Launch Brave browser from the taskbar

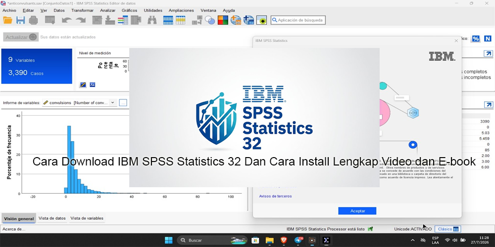click(284, 240)
